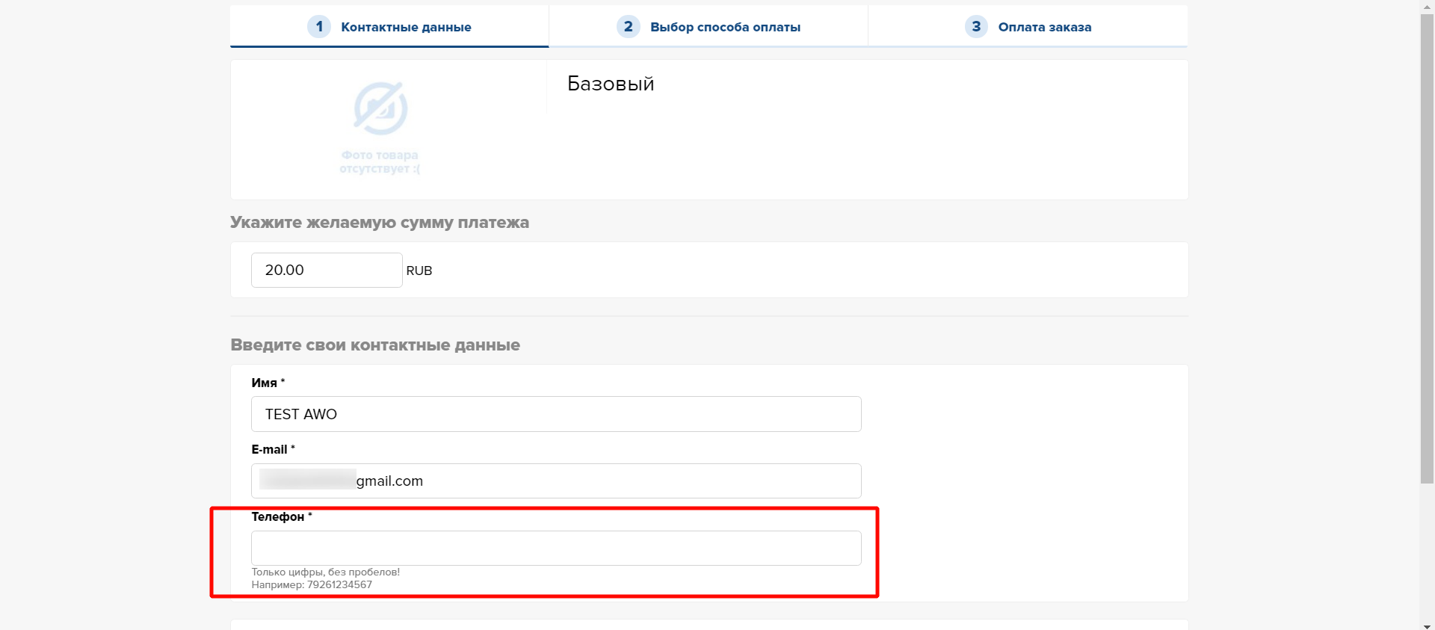Focus the payment amount field showing 20.00
This screenshot has width=1435, height=630.
tap(327, 270)
